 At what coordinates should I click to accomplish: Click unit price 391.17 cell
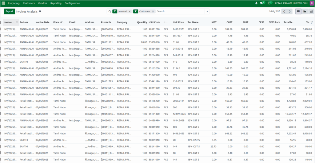point(177,88)
